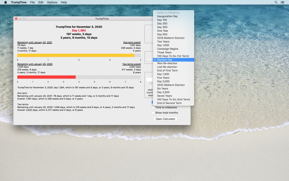Select Day 300 from milestone list
Image resolution: width=289 pixels, height=181 pixels.
click(x=173, y=27)
